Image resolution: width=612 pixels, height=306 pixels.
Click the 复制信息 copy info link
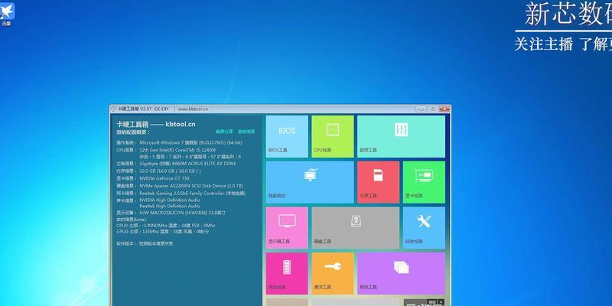(246, 132)
